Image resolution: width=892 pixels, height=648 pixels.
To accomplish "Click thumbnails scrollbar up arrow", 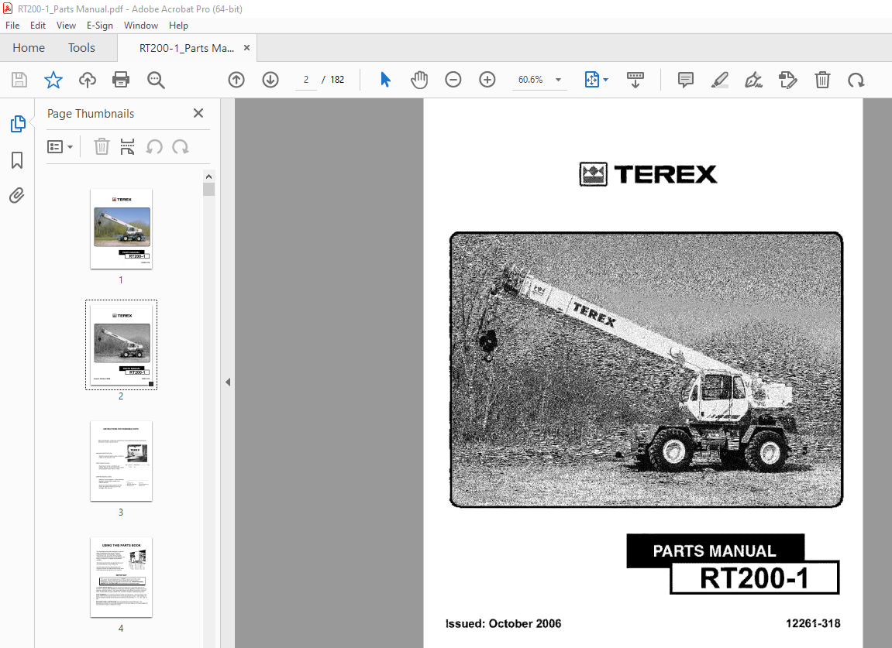I will [208, 177].
